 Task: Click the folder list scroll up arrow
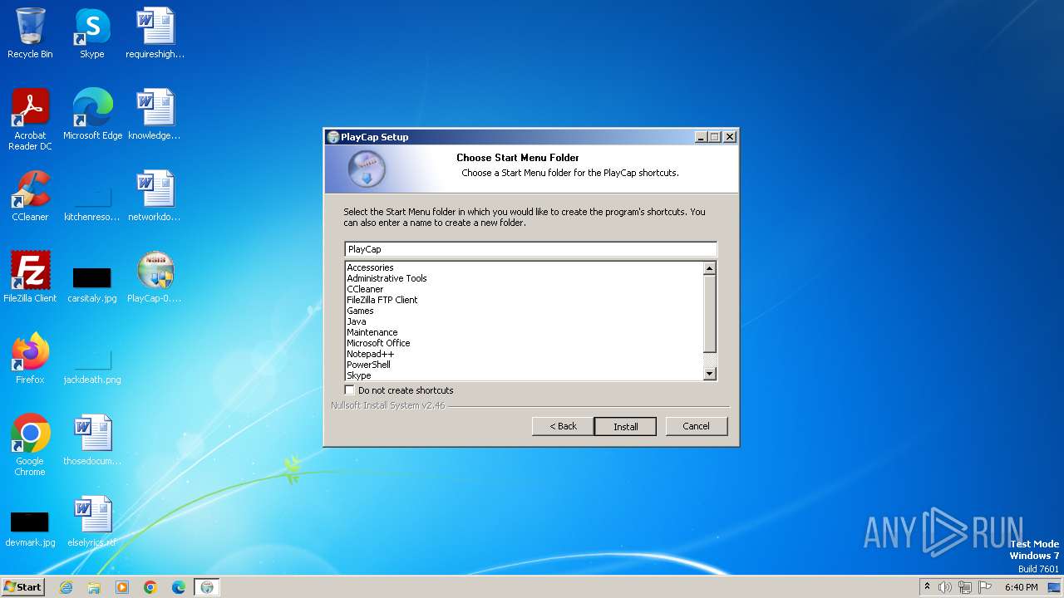point(709,268)
